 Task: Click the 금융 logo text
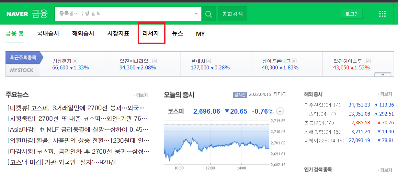click(x=40, y=14)
